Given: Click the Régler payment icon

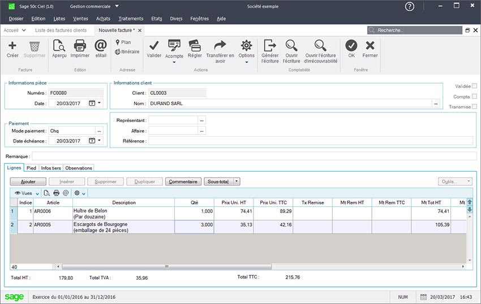Looking at the screenshot, I should click(195, 46).
